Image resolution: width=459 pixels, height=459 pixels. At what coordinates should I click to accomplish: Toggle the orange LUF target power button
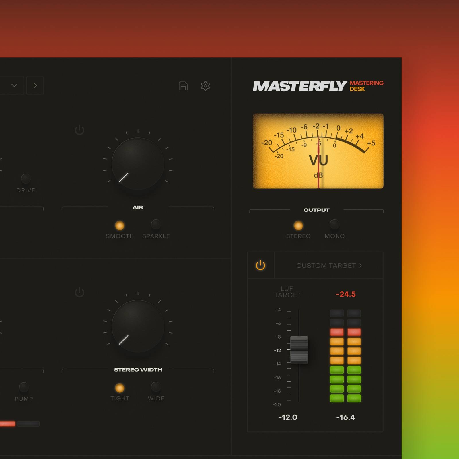click(260, 265)
